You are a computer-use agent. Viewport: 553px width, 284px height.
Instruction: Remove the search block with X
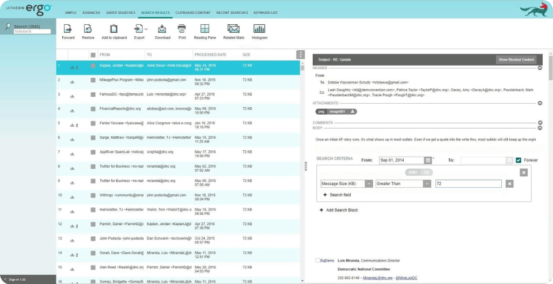click(524, 172)
